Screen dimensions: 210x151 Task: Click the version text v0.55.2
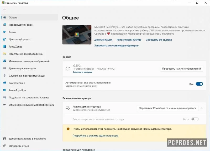click(x=77, y=65)
